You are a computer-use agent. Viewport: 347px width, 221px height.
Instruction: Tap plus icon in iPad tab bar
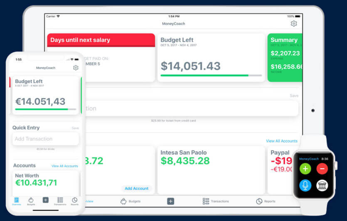coord(170,201)
